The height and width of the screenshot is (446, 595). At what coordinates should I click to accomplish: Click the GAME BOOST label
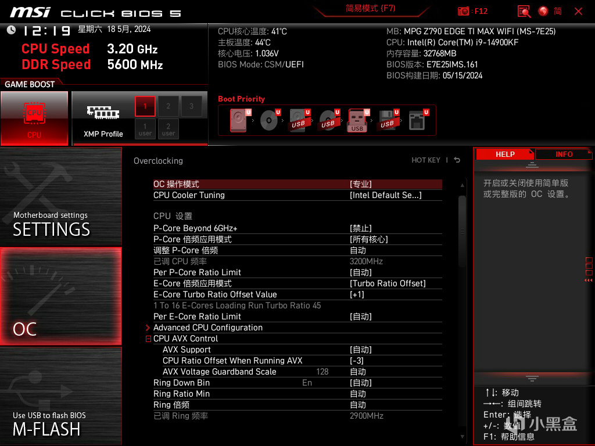point(30,84)
